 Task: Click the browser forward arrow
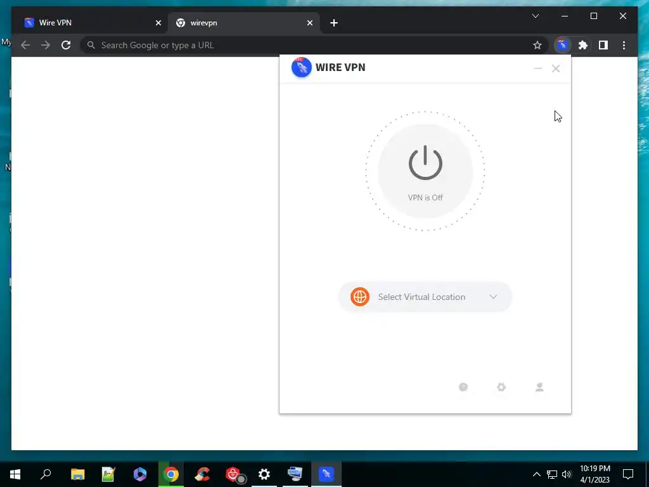click(x=46, y=45)
